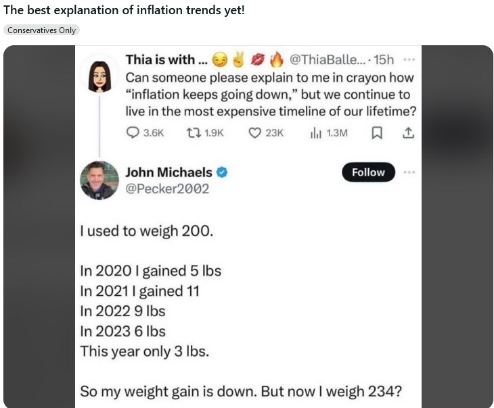Click John Michaels' blue verified badge
The height and width of the screenshot is (408, 494).
[221, 172]
